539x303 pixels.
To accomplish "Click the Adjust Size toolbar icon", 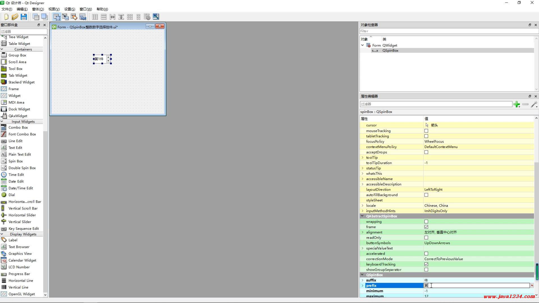I will 156,17.
